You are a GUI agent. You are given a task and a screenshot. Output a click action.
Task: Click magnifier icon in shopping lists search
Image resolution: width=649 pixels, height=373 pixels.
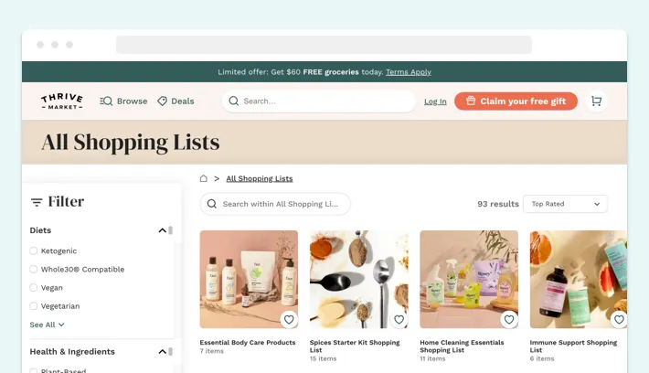[212, 204]
